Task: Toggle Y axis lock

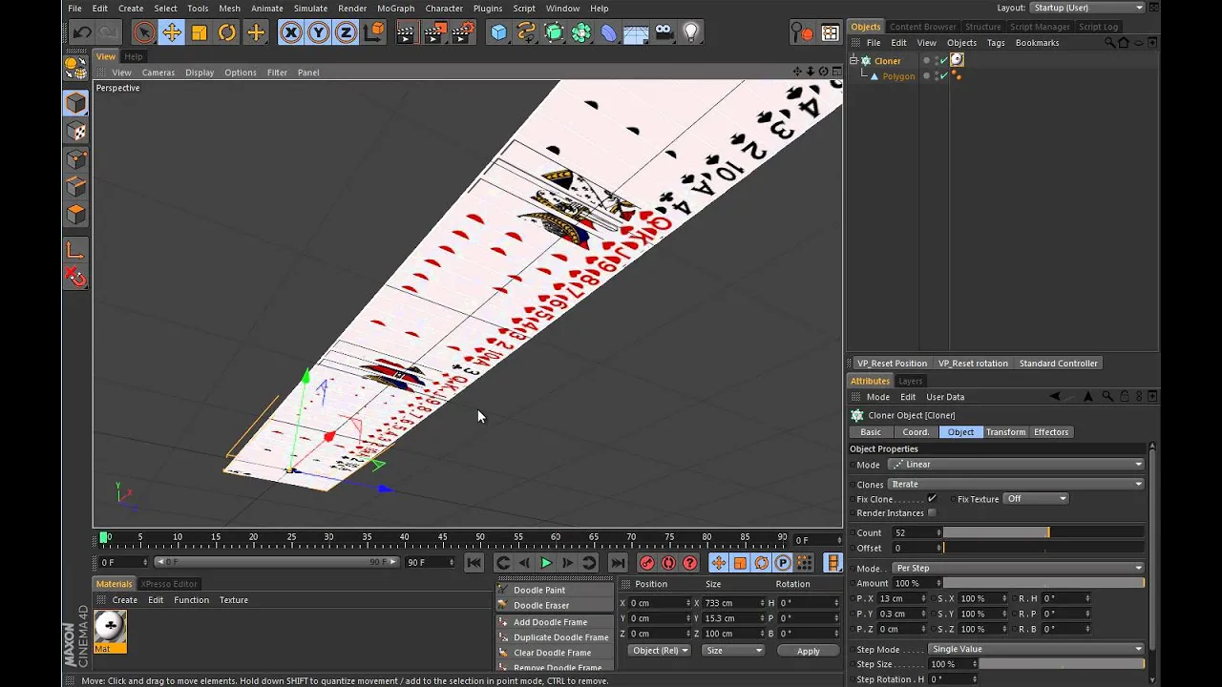Action: [x=319, y=32]
